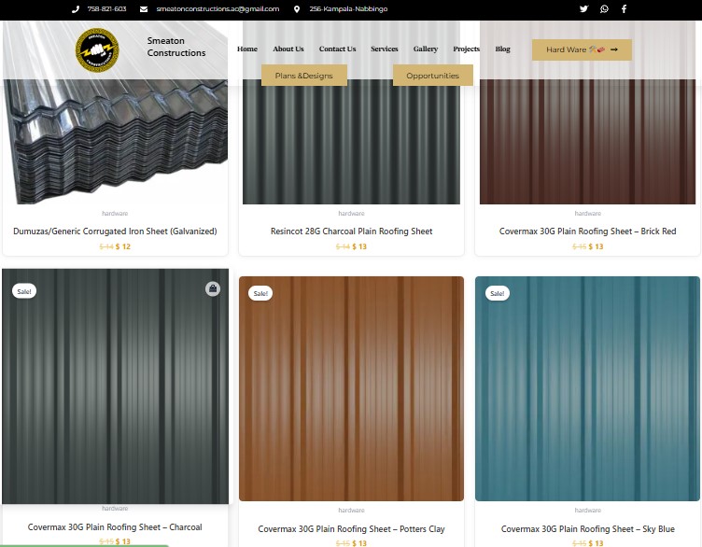Open the Gallery menu item
The height and width of the screenshot is (547, 702).
[426, 49]
